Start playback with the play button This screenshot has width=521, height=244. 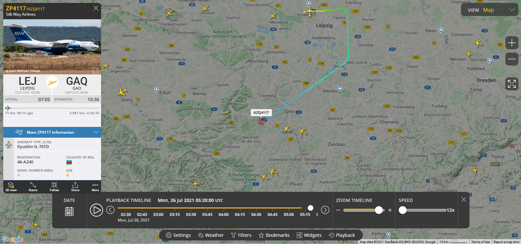(x=97, y=210)
